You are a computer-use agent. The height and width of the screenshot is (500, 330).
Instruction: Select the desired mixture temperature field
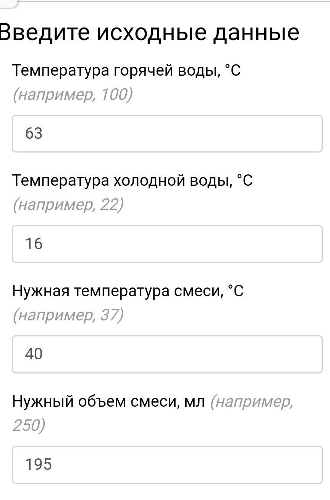pos(167,354)
